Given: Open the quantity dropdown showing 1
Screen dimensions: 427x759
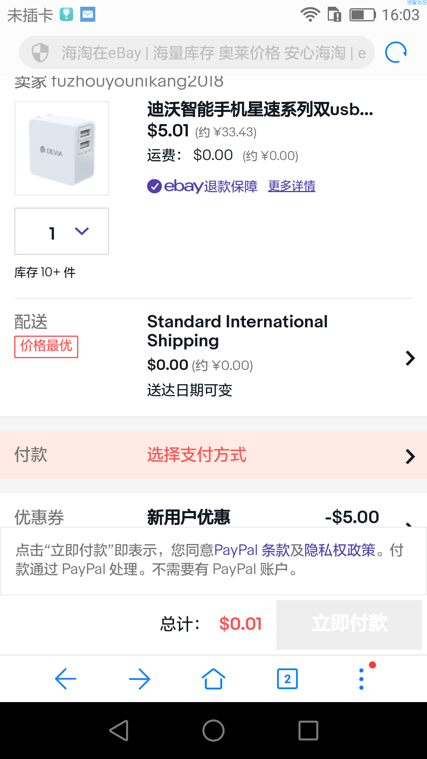Looking at the screenshot, I should click(62, 231).
